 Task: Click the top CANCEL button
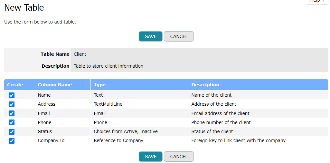(179, 36)
